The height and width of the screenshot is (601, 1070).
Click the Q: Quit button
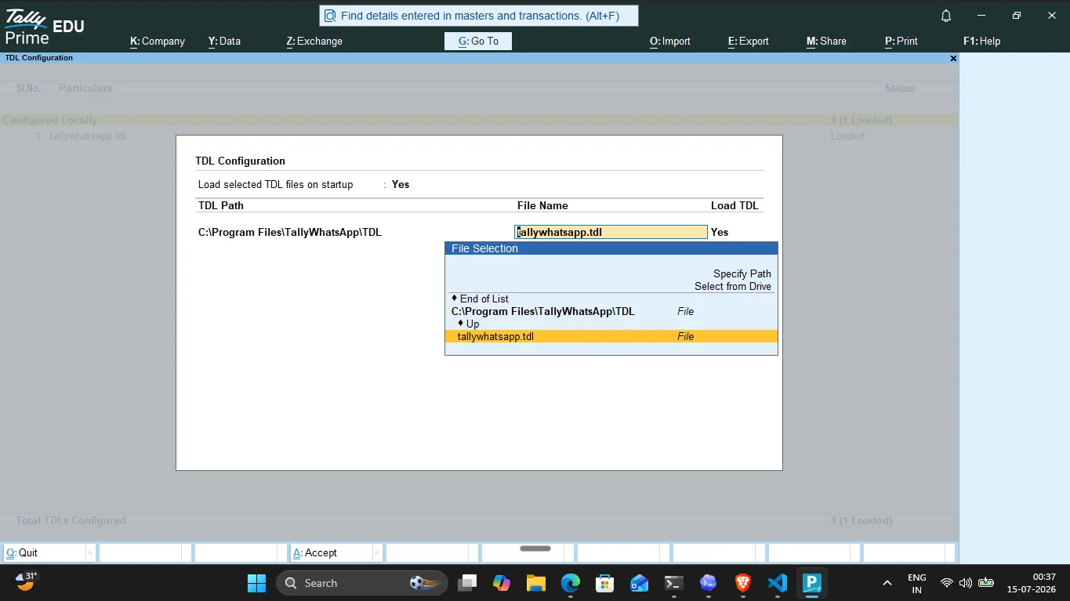click(45, 552)
